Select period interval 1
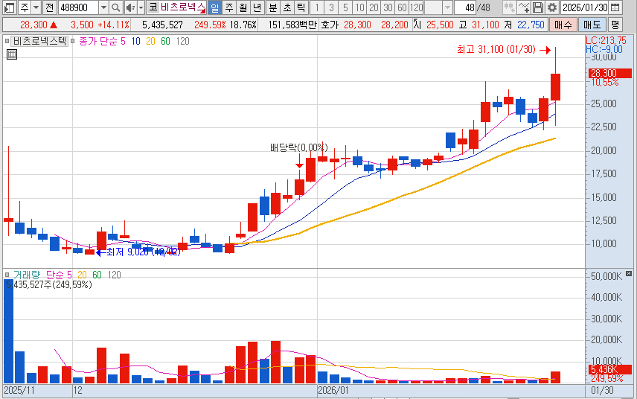The height and width of the screenshot is (399, 637). click(317, 7)
